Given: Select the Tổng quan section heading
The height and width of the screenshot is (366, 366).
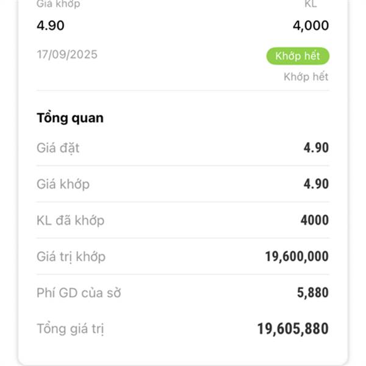Looking at the screenshot, I should (70, 118).
